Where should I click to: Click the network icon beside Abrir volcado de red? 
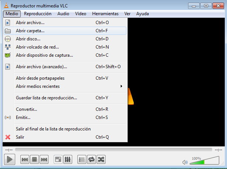[8, 47]
